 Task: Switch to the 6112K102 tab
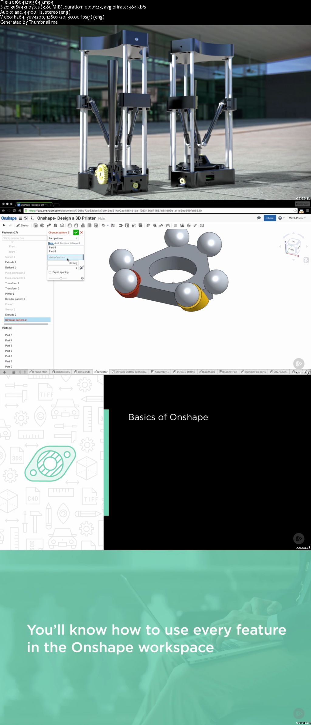click(x=207, y=372)
